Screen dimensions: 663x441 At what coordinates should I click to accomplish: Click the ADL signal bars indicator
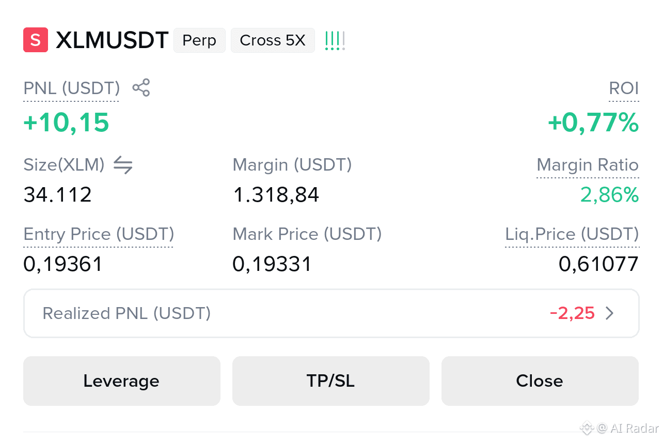[335, 41]
